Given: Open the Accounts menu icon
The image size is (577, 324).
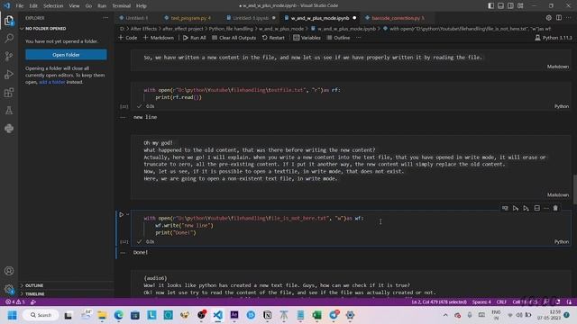Looking at the screenshot, I should coord(9,271).
